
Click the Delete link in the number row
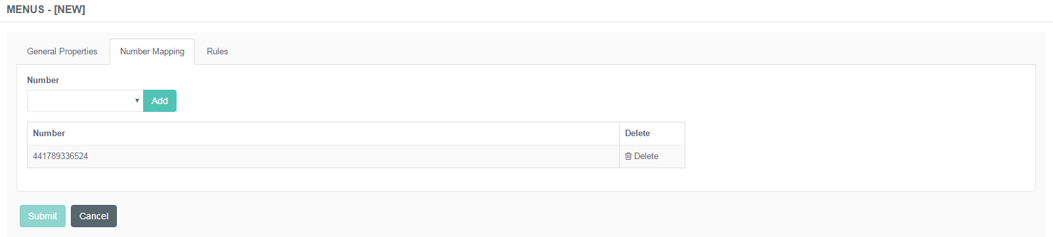coord(642,156)
